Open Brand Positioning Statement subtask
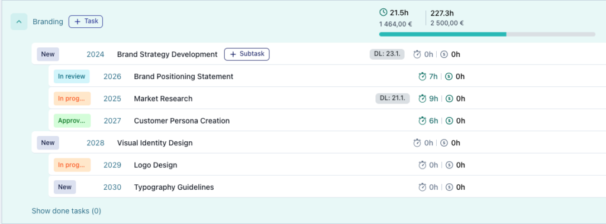The width and height of the screenshot is (606, 224). pyautogui.click(x=183, y=76)
